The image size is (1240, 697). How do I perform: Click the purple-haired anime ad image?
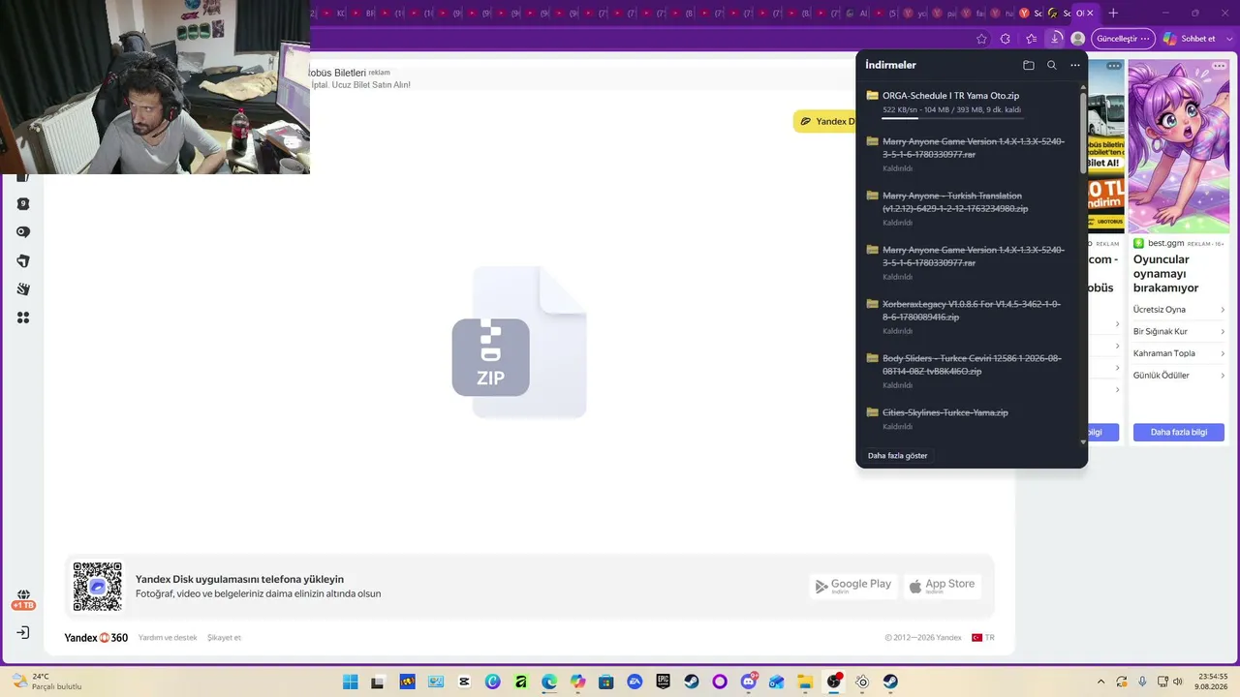click(1178, 146)
